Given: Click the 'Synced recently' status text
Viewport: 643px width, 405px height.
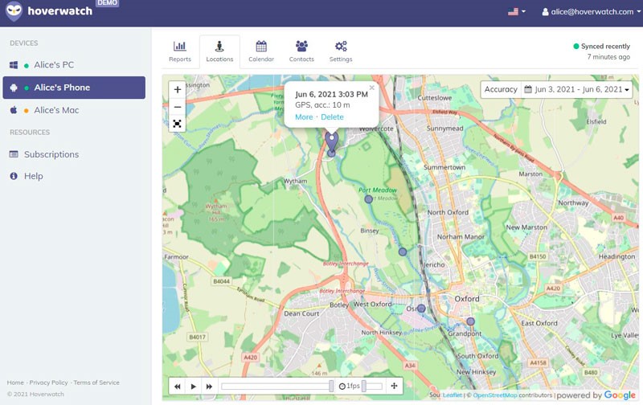Looking at the screenshot, I should pyautogui.click(x=605, y=47).
